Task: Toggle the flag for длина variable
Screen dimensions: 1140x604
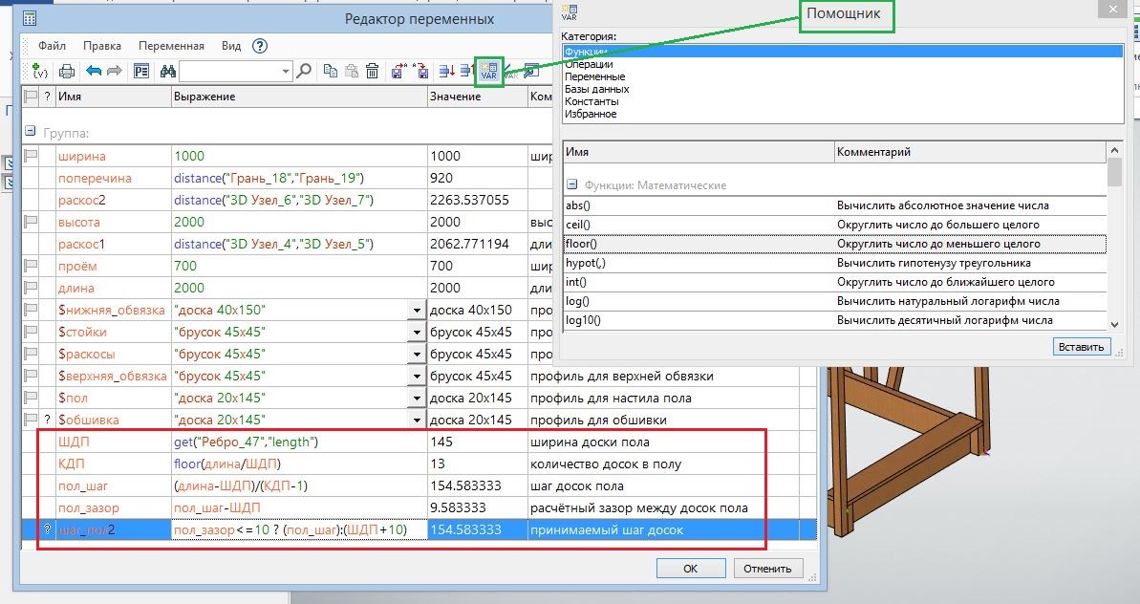Action: pyautogui.click(x=31, y=288)
